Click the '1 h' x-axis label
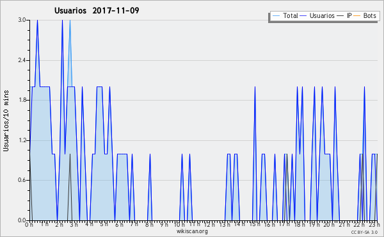 44,224
